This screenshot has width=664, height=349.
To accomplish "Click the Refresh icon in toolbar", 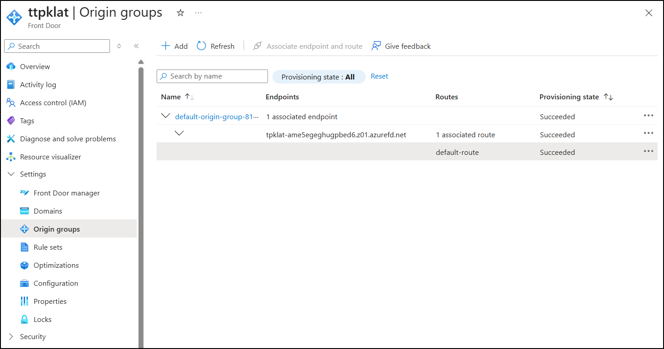I will [201, 46].
